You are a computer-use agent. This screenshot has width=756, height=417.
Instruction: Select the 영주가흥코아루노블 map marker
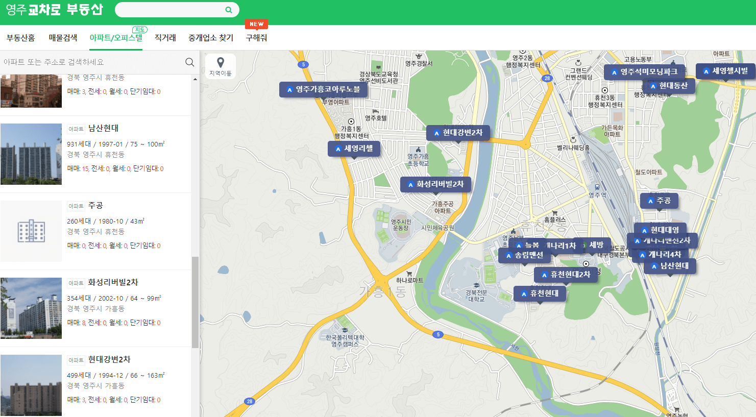(x=323, y=89)
